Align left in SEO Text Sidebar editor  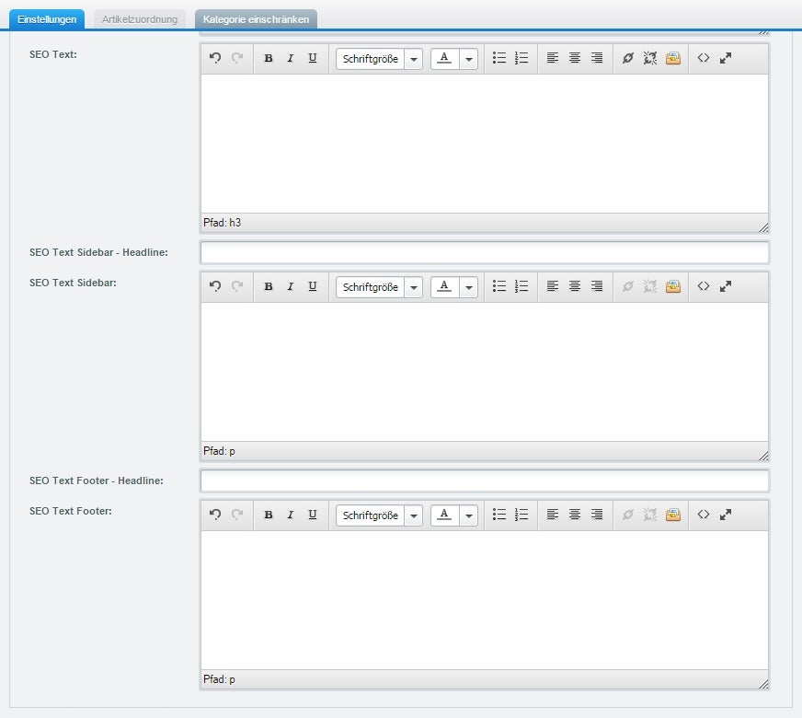553,286
